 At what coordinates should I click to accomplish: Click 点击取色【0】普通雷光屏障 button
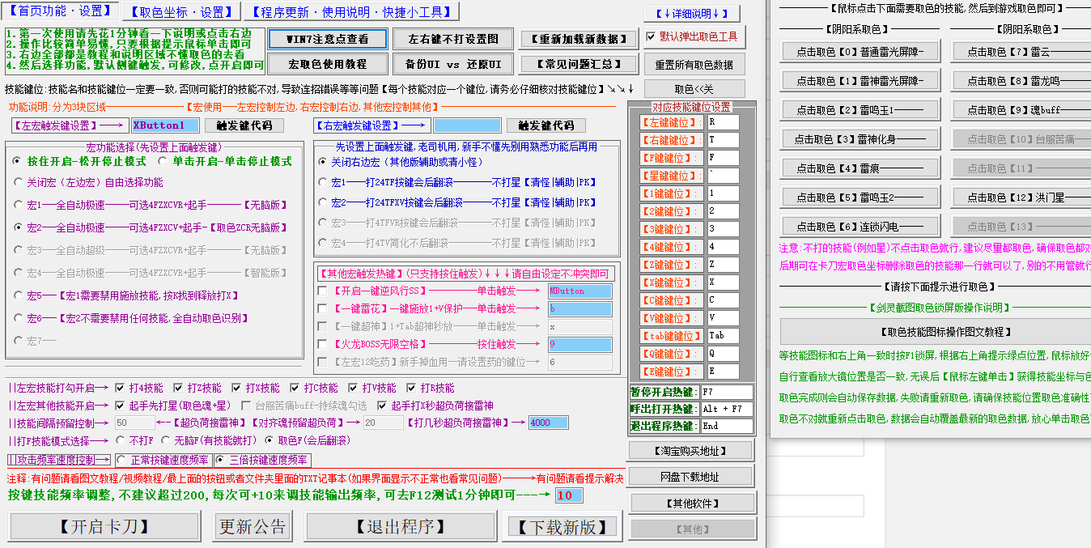[858, 53]
